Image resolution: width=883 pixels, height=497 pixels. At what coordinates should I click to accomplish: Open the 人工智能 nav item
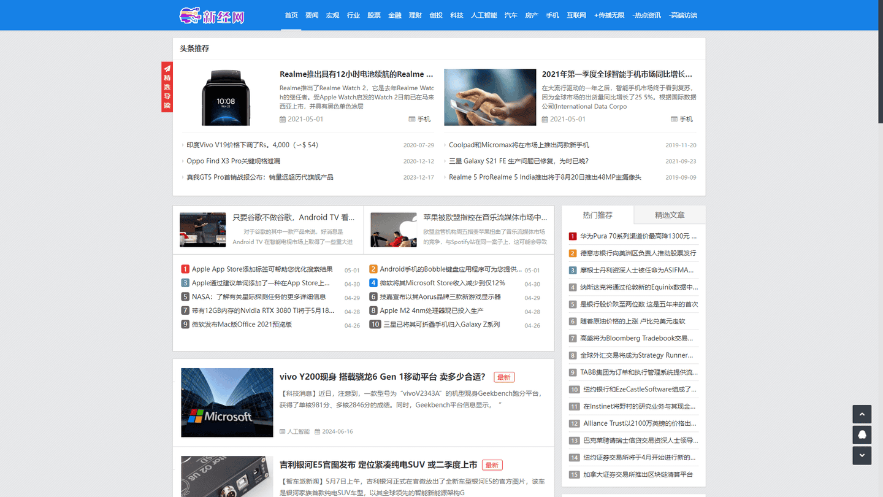point(484,15)
